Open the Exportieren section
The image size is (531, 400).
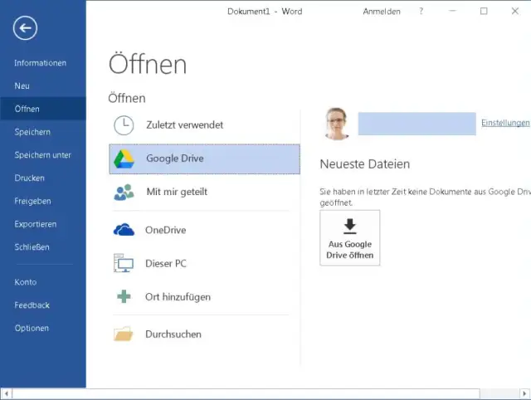[x=35, y=224]
